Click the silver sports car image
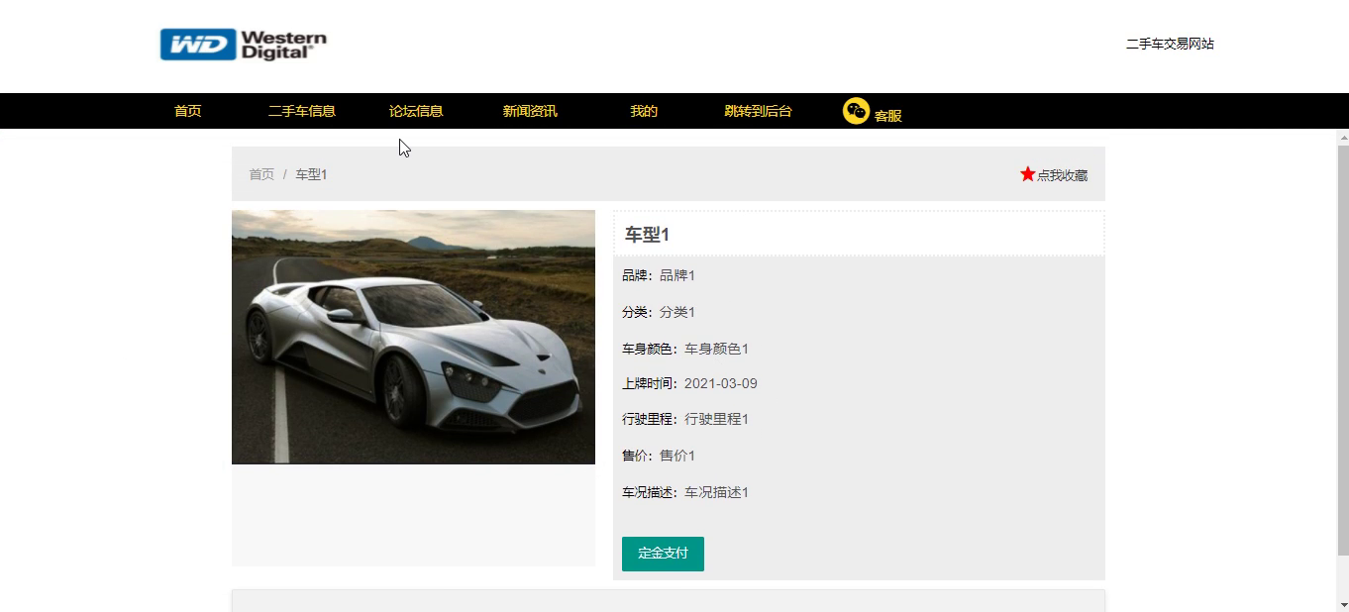Image resolution: width=1349 pixels, height=612 pixels. [x=413, y=337]
